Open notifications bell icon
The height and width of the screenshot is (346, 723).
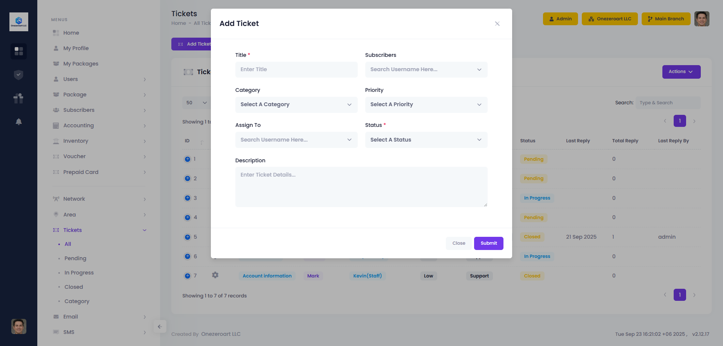[18, 122]
